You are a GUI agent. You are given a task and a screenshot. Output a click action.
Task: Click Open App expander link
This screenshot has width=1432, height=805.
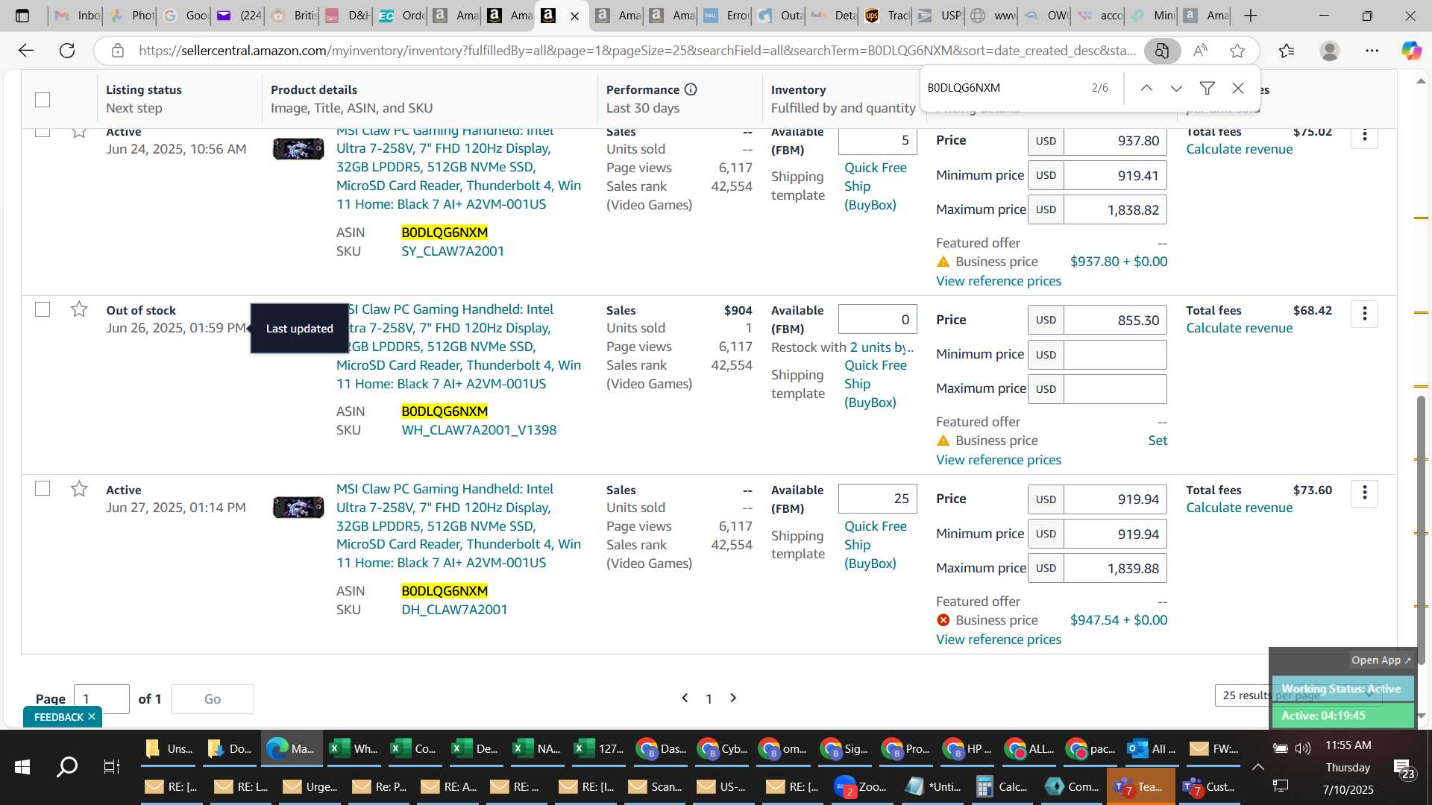pos(1381,660)
